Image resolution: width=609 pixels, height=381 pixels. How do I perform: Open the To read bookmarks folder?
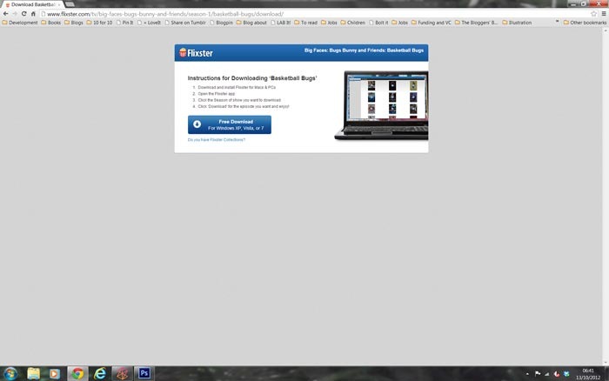click(x=305, y=23)
